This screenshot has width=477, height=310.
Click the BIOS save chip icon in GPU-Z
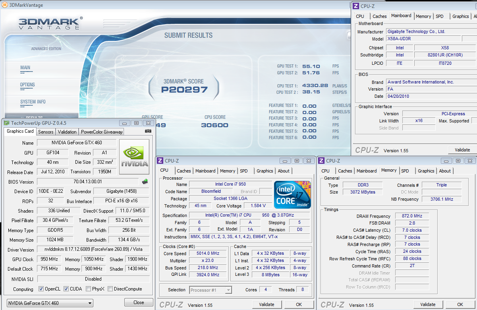click(145, 182)
